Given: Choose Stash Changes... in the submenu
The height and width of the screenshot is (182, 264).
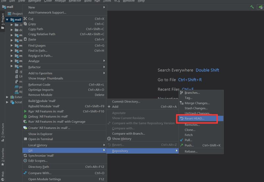Looking at the screenshot, I should tap(196, 108).
